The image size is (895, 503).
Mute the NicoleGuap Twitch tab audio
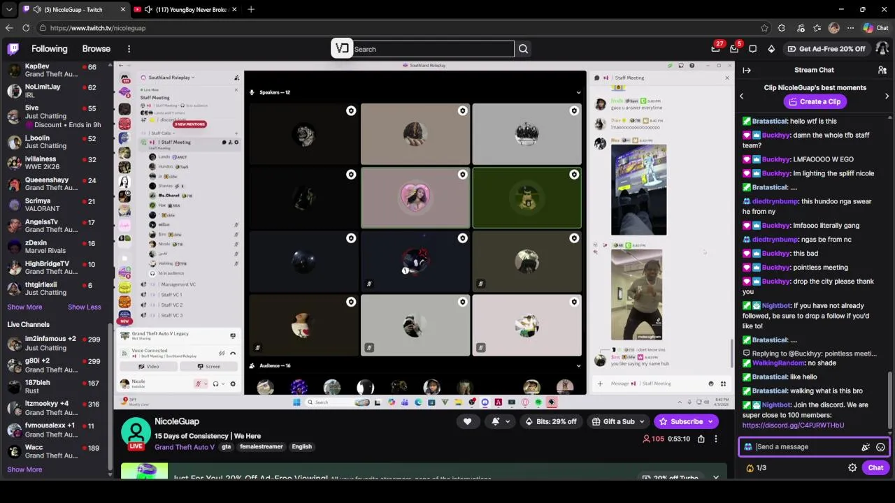tap(37, 9)
